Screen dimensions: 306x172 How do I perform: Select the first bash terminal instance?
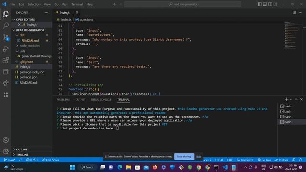click(x=292, y=106)
